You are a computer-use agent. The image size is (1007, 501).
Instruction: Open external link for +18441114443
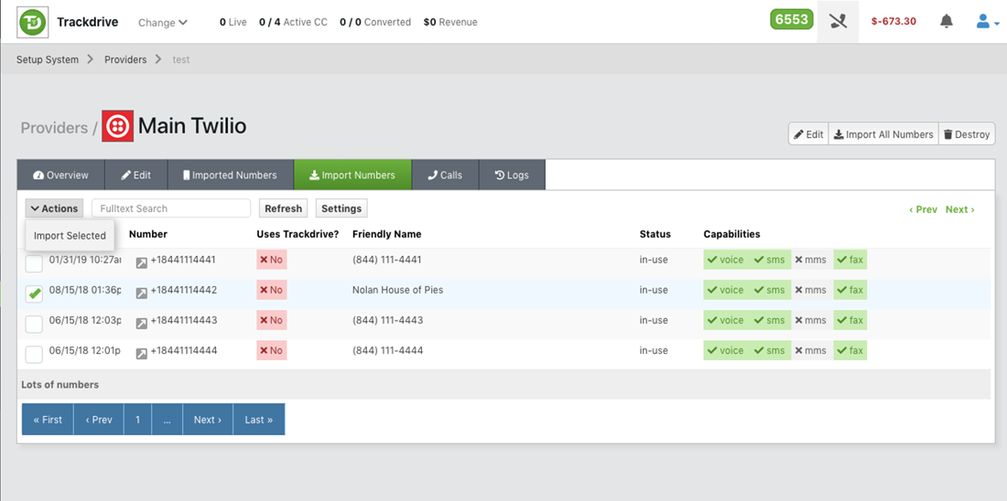[x=141, y=324]
